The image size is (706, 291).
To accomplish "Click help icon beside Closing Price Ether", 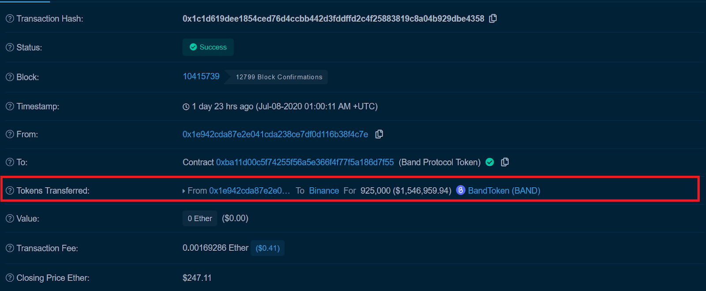I will pyautogui.click(x=10, y=278).
